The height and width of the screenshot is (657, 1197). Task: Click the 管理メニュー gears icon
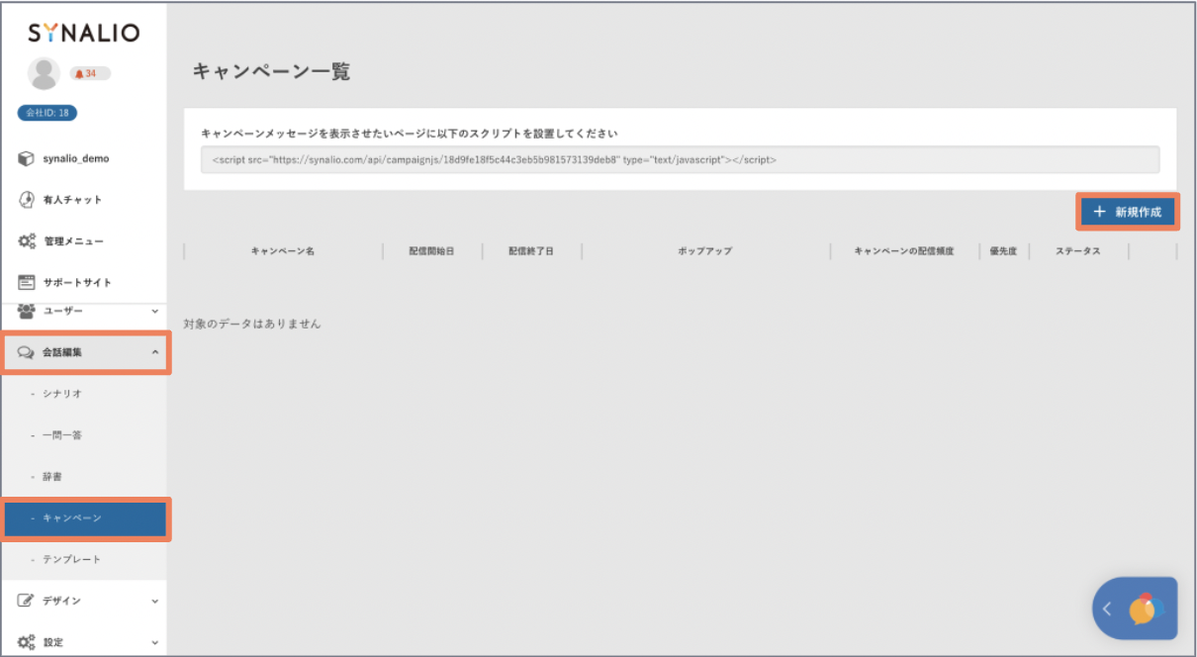click(x=27, y=241)
